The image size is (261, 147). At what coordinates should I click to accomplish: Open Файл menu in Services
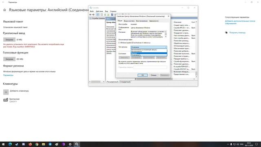[x=92, y=11]
